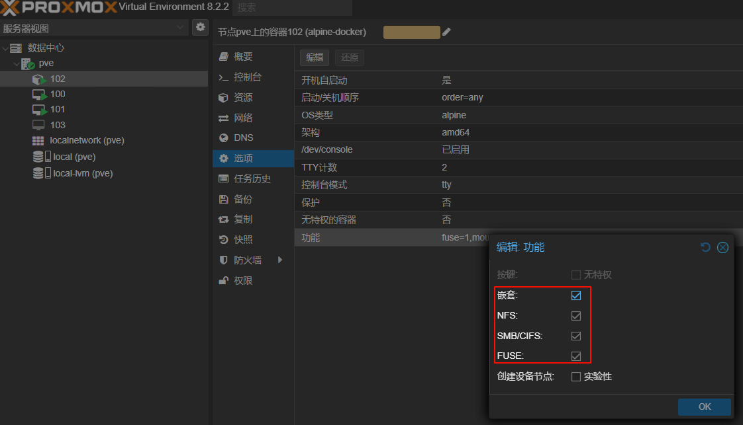The image size is (743, 425).
Task: Close the 编辑: 功能 dialog with X icon
Action: 722,247
